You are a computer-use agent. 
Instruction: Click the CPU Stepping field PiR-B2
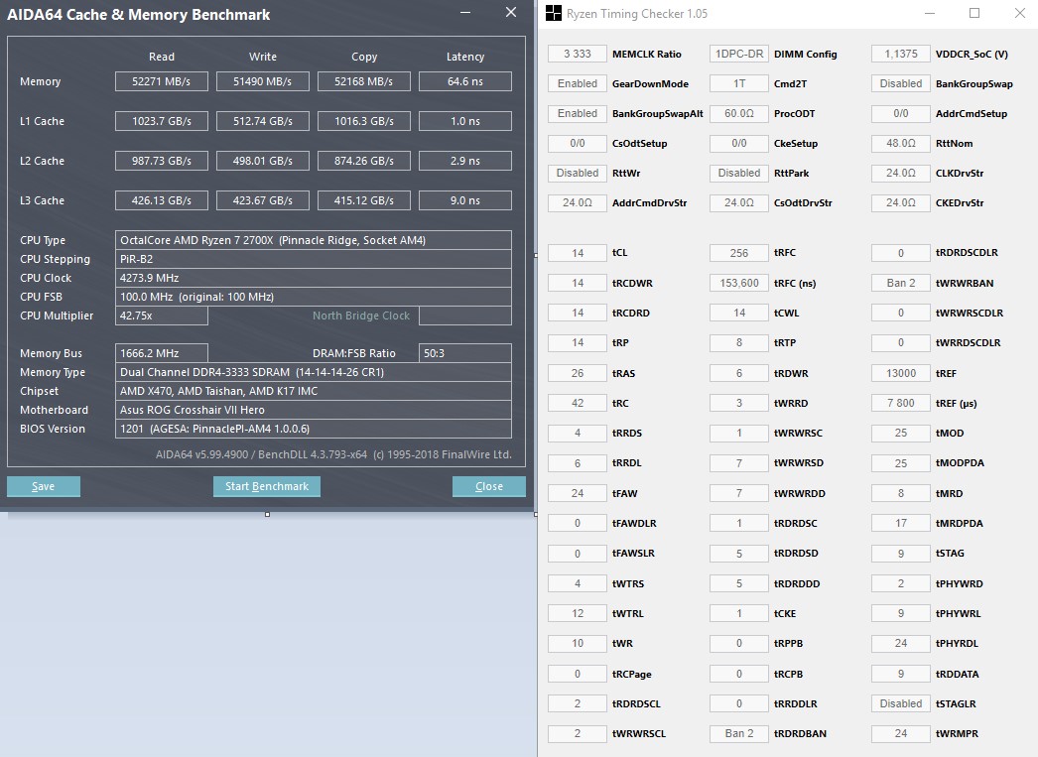click(x=314, y=259)
